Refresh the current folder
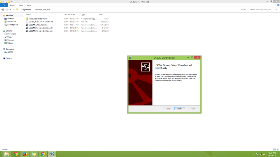This screenshot has width=280, height=157. pos(245,9)
